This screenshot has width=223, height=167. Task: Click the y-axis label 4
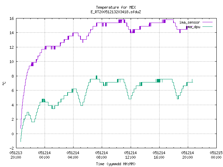[x=13, y=105]
